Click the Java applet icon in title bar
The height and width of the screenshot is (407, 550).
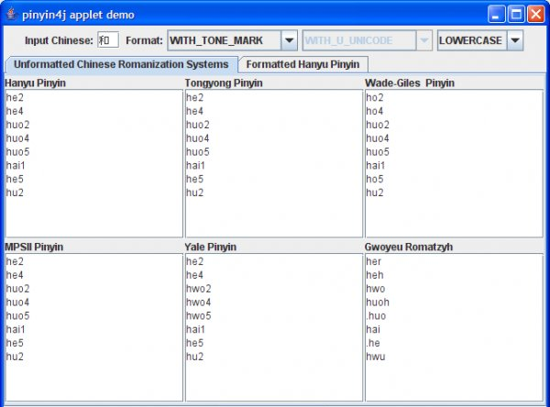(x=11, y=15)
